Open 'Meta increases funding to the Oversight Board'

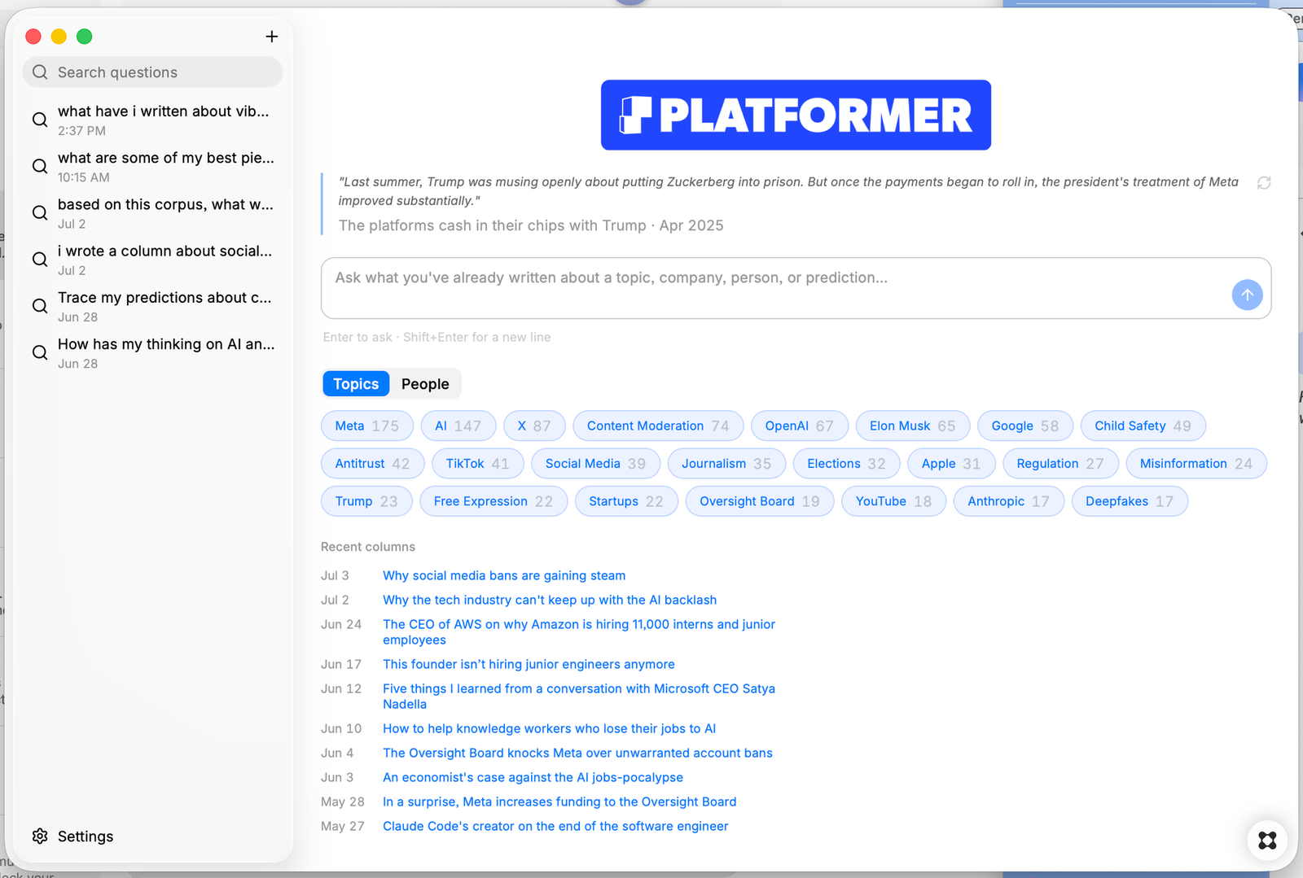[x=559, y=802]
